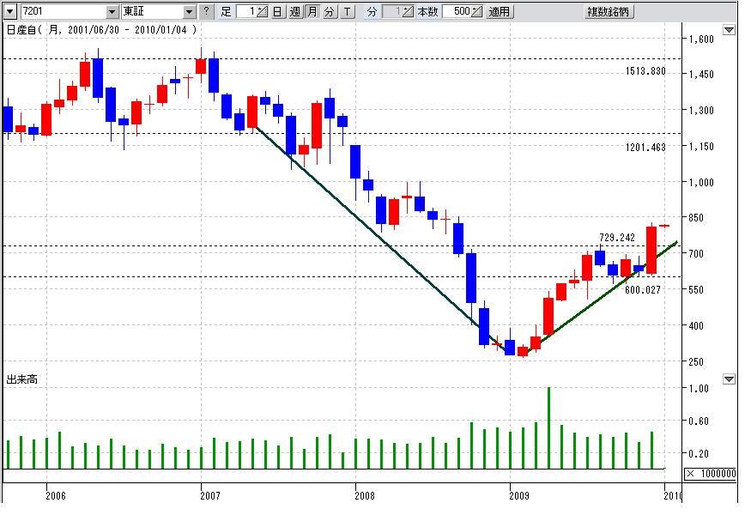Image resolution: width=751 pixels, height=521 pixels.
Task: Open the 出来高 volume panel menu arrow
Action: tap(729, 379)
